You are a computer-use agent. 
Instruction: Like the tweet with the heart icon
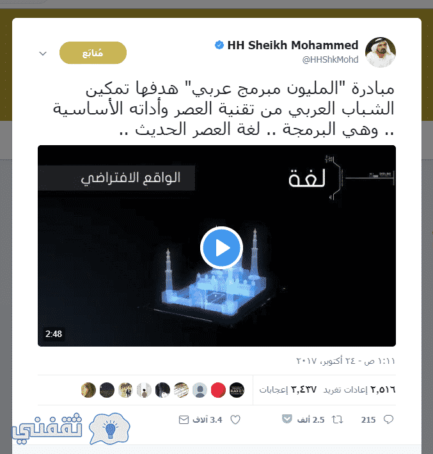(235, 419)
